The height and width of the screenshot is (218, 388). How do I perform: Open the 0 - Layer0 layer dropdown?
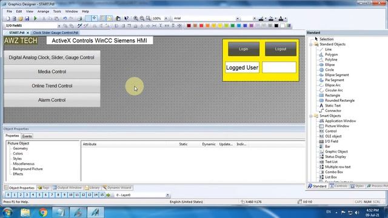click(167, 195)
